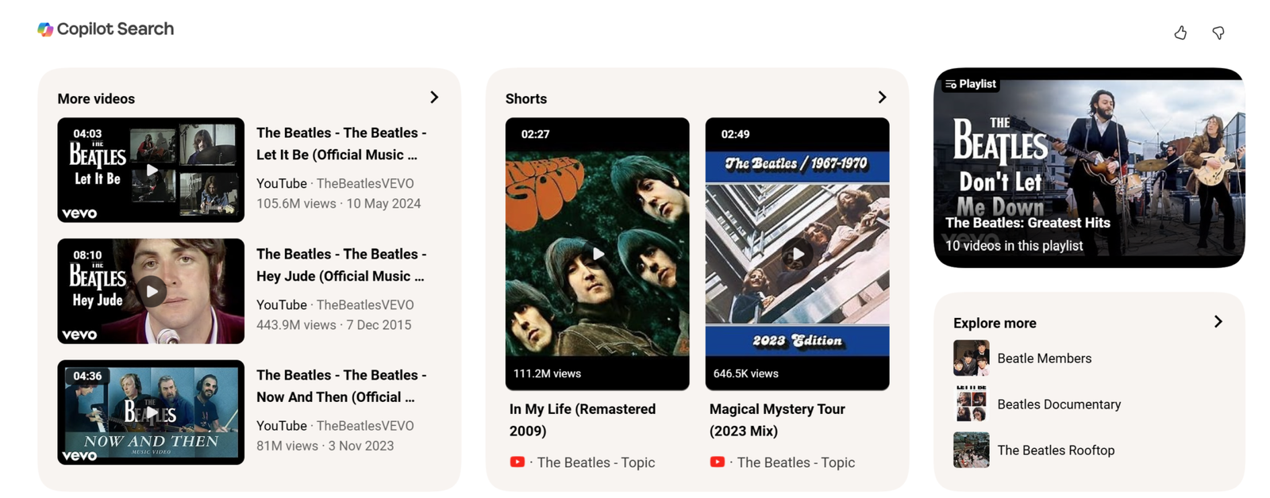Open The Beatles: Greatest Hits playlist card

[1089, 167]
